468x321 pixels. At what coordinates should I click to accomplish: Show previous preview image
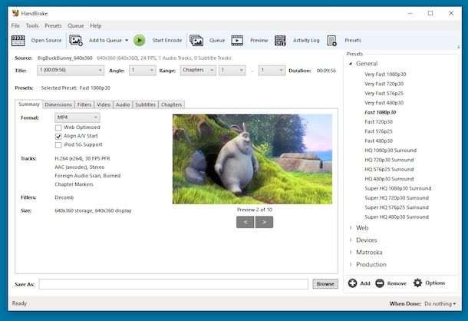[x=246, y=222]
